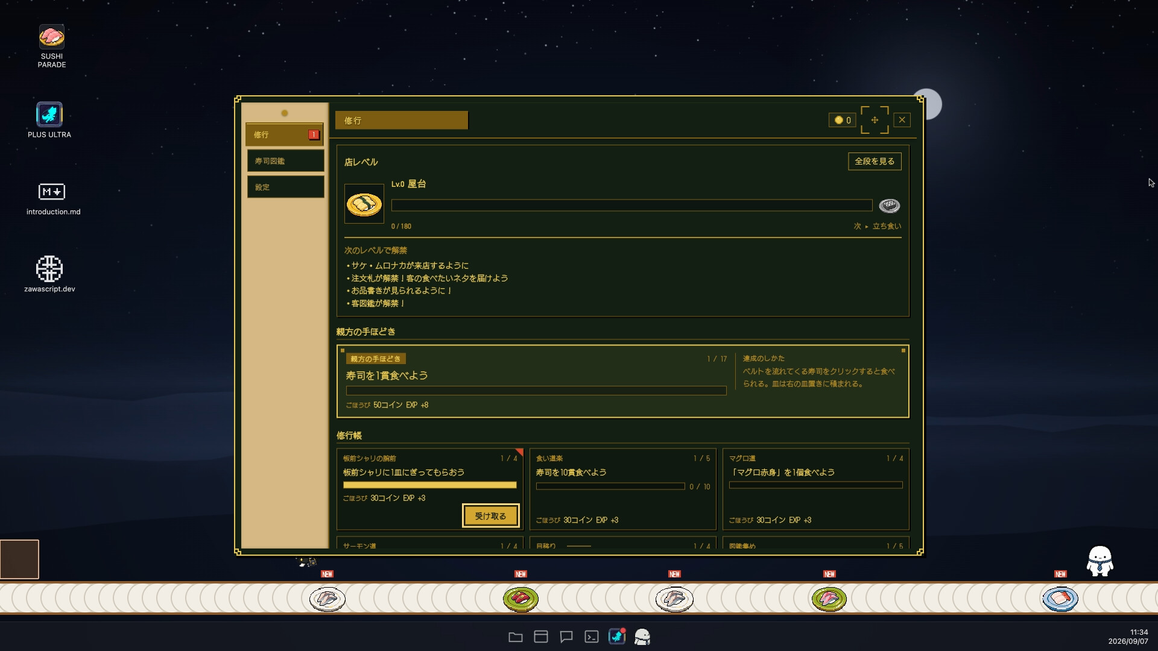The height and width of the screenshot is (651, 1158).
Task: Click the 客図鑑が解禁！ unlock line
Action: [x=376, y=304]
